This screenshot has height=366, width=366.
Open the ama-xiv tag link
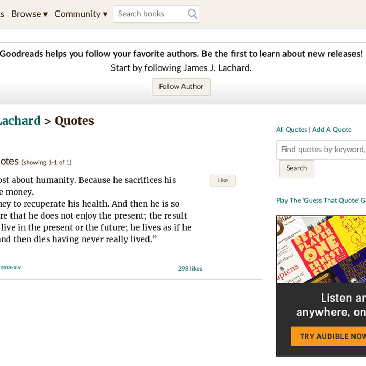[10, 267]
